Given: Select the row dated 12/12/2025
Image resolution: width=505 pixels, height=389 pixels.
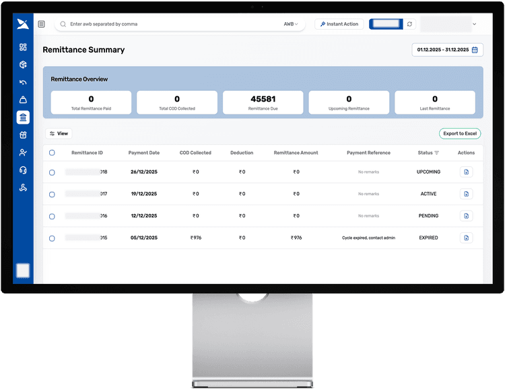Looking at the screenshot, I should coord(52,217).
